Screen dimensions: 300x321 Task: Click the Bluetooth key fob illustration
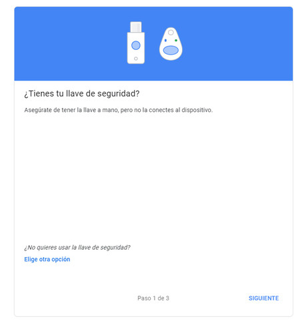point(171,44)
